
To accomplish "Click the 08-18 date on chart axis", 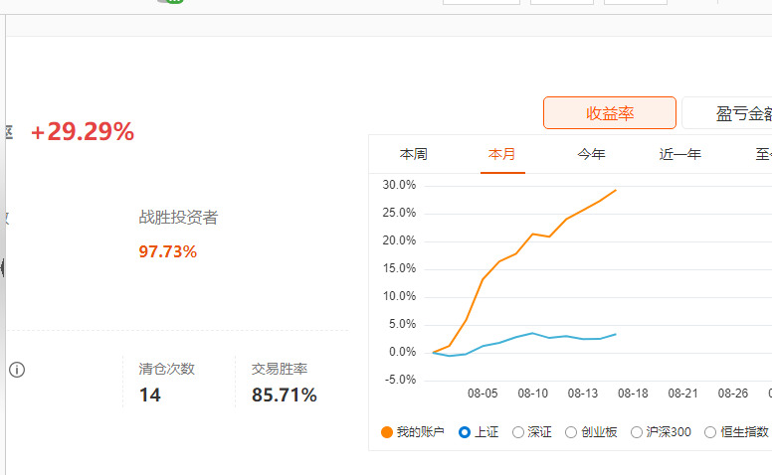I will (633, 394).
